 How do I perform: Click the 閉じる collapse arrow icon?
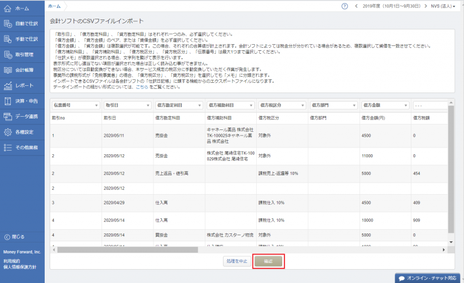pyautogui.click(x=7, y=237)
